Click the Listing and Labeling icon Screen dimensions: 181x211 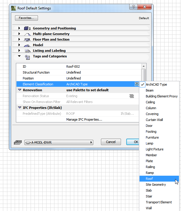click(x=28, y=51)
